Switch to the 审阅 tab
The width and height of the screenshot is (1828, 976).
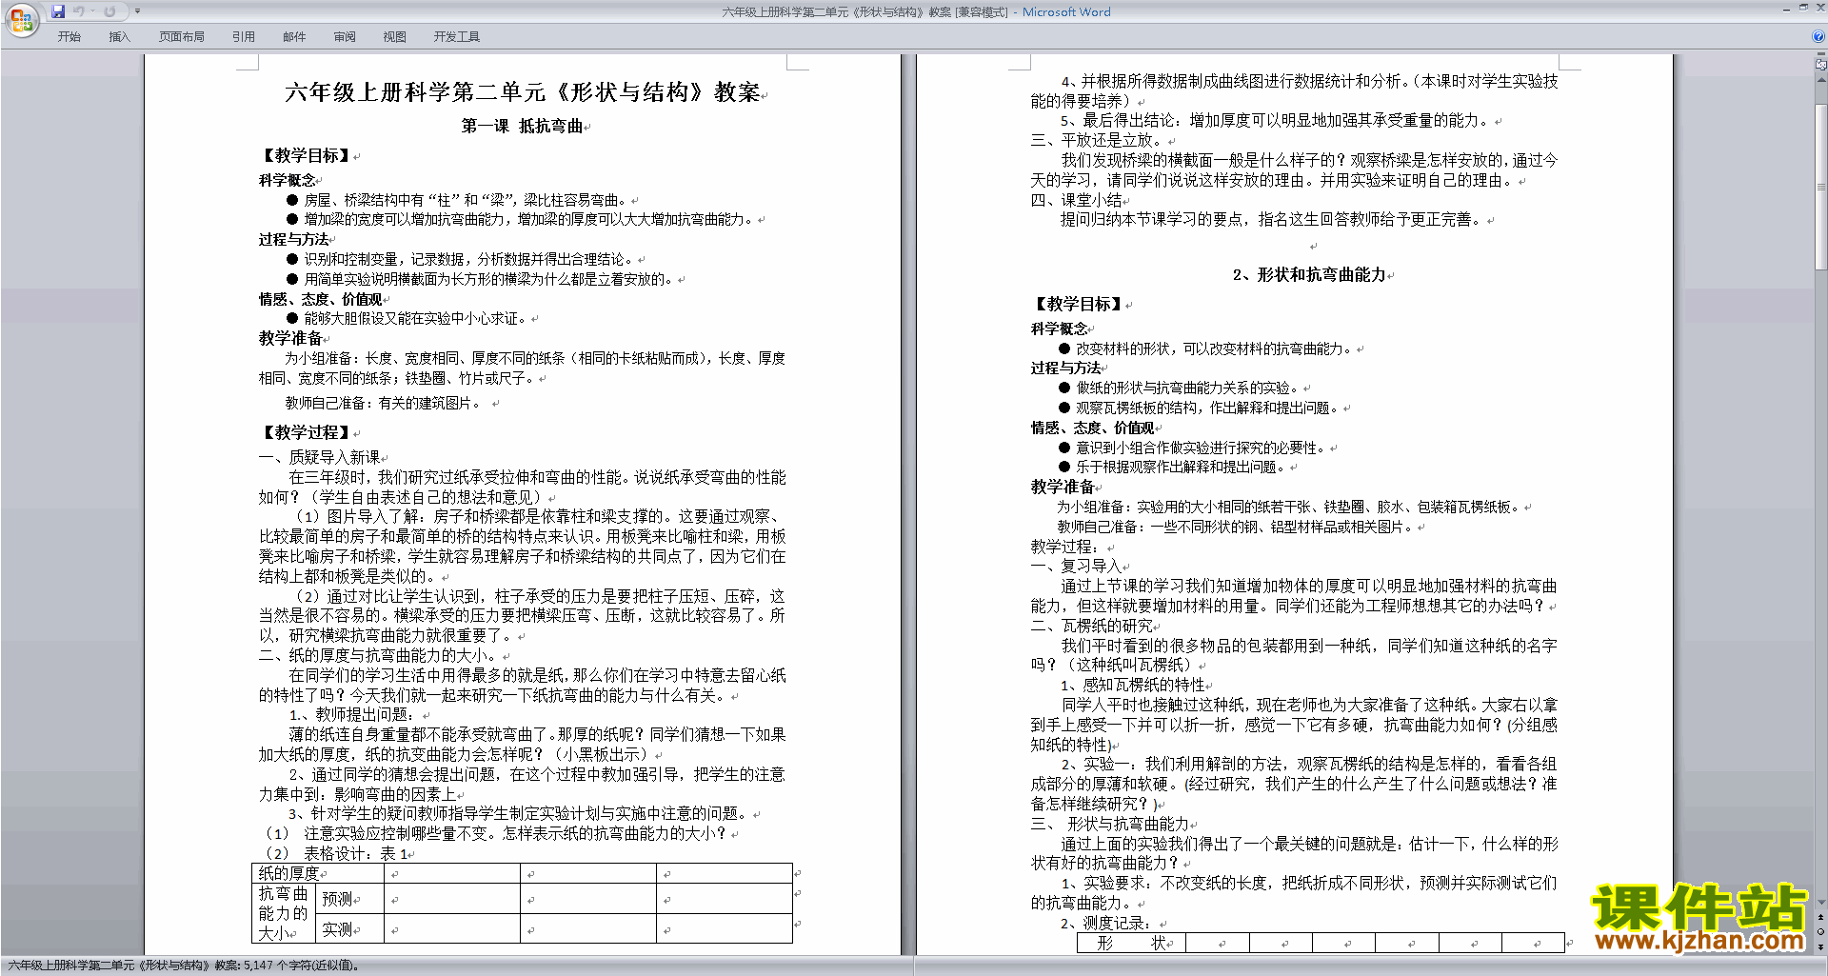(345, 37)
